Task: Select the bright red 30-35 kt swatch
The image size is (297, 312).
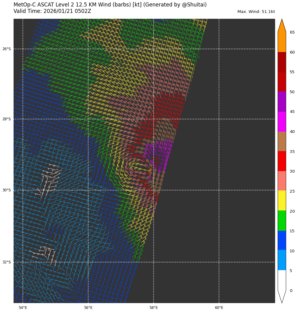Action: coord(282,161)
